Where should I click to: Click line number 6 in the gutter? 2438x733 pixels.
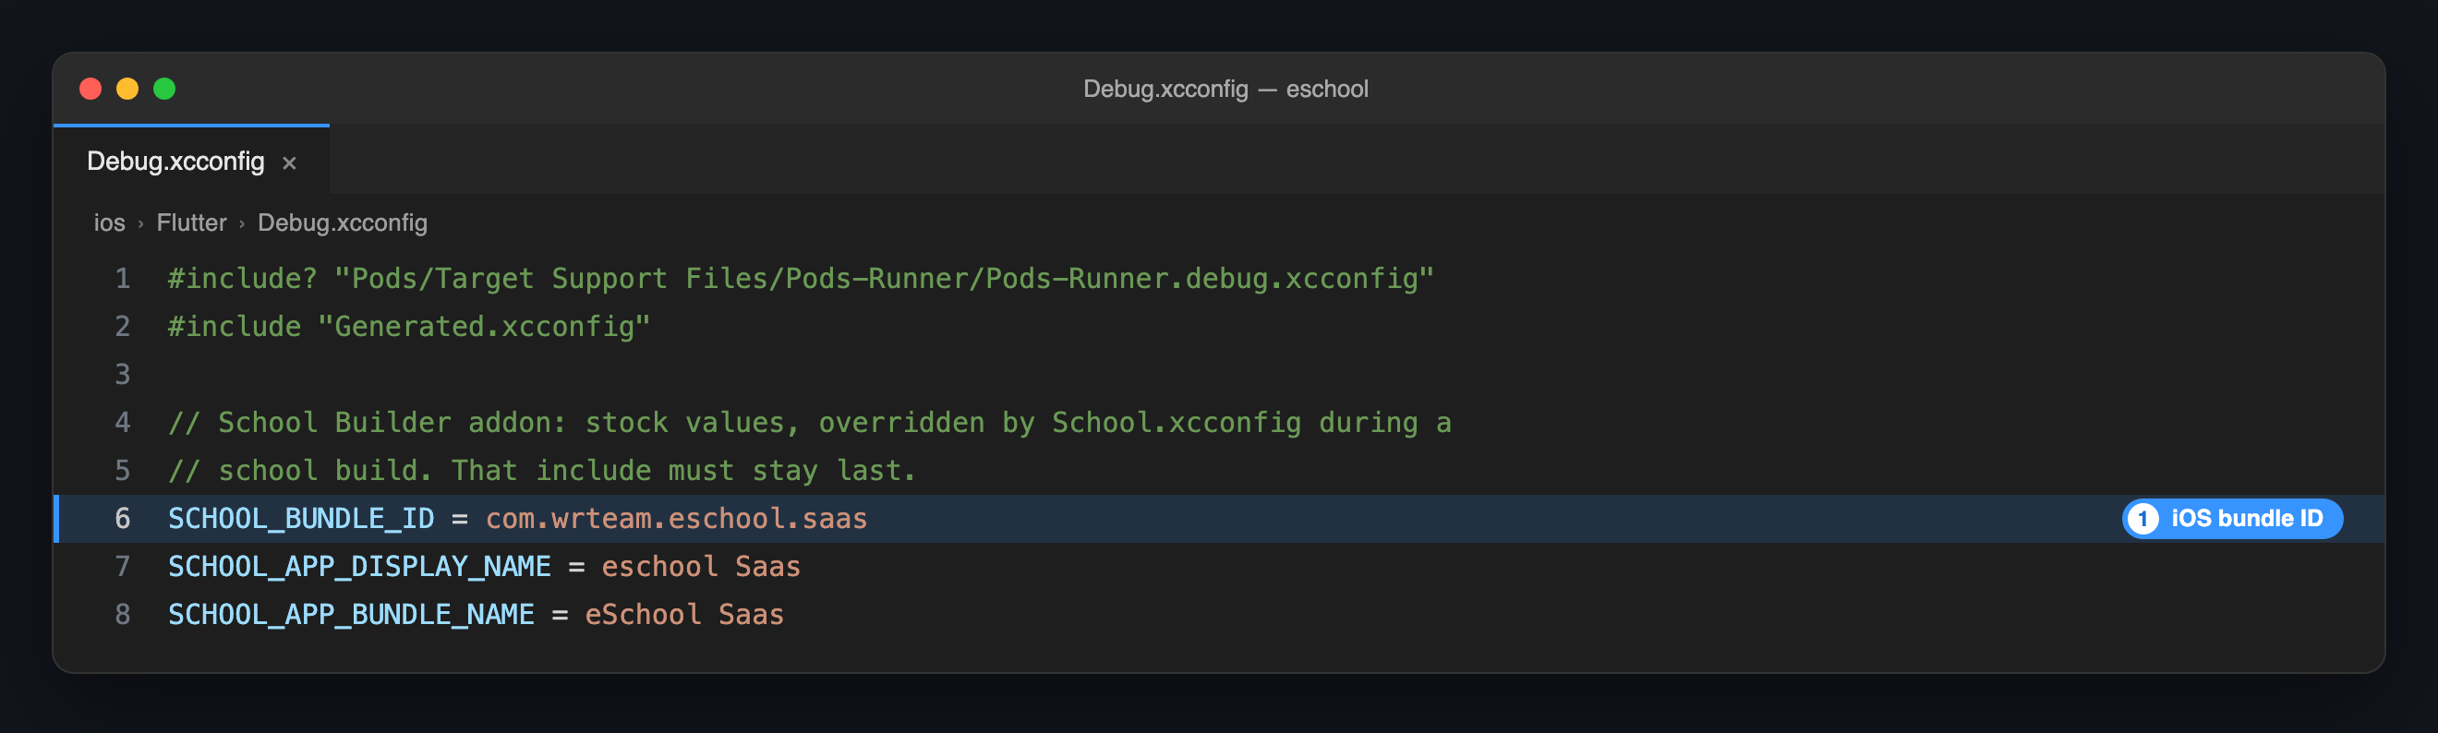point(123,518)
